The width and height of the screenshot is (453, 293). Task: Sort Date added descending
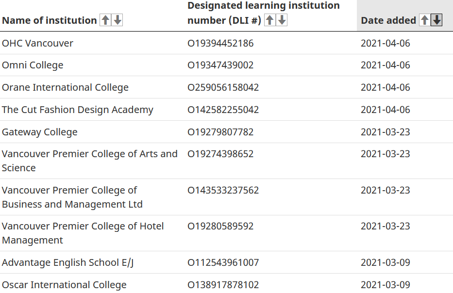pos(436,20)
